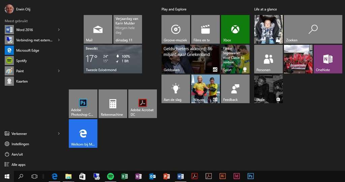This screenshot has width=345, height=182.
Task: Open Remote Desktop icon on the taskbar
Action: tap(96, 176)
